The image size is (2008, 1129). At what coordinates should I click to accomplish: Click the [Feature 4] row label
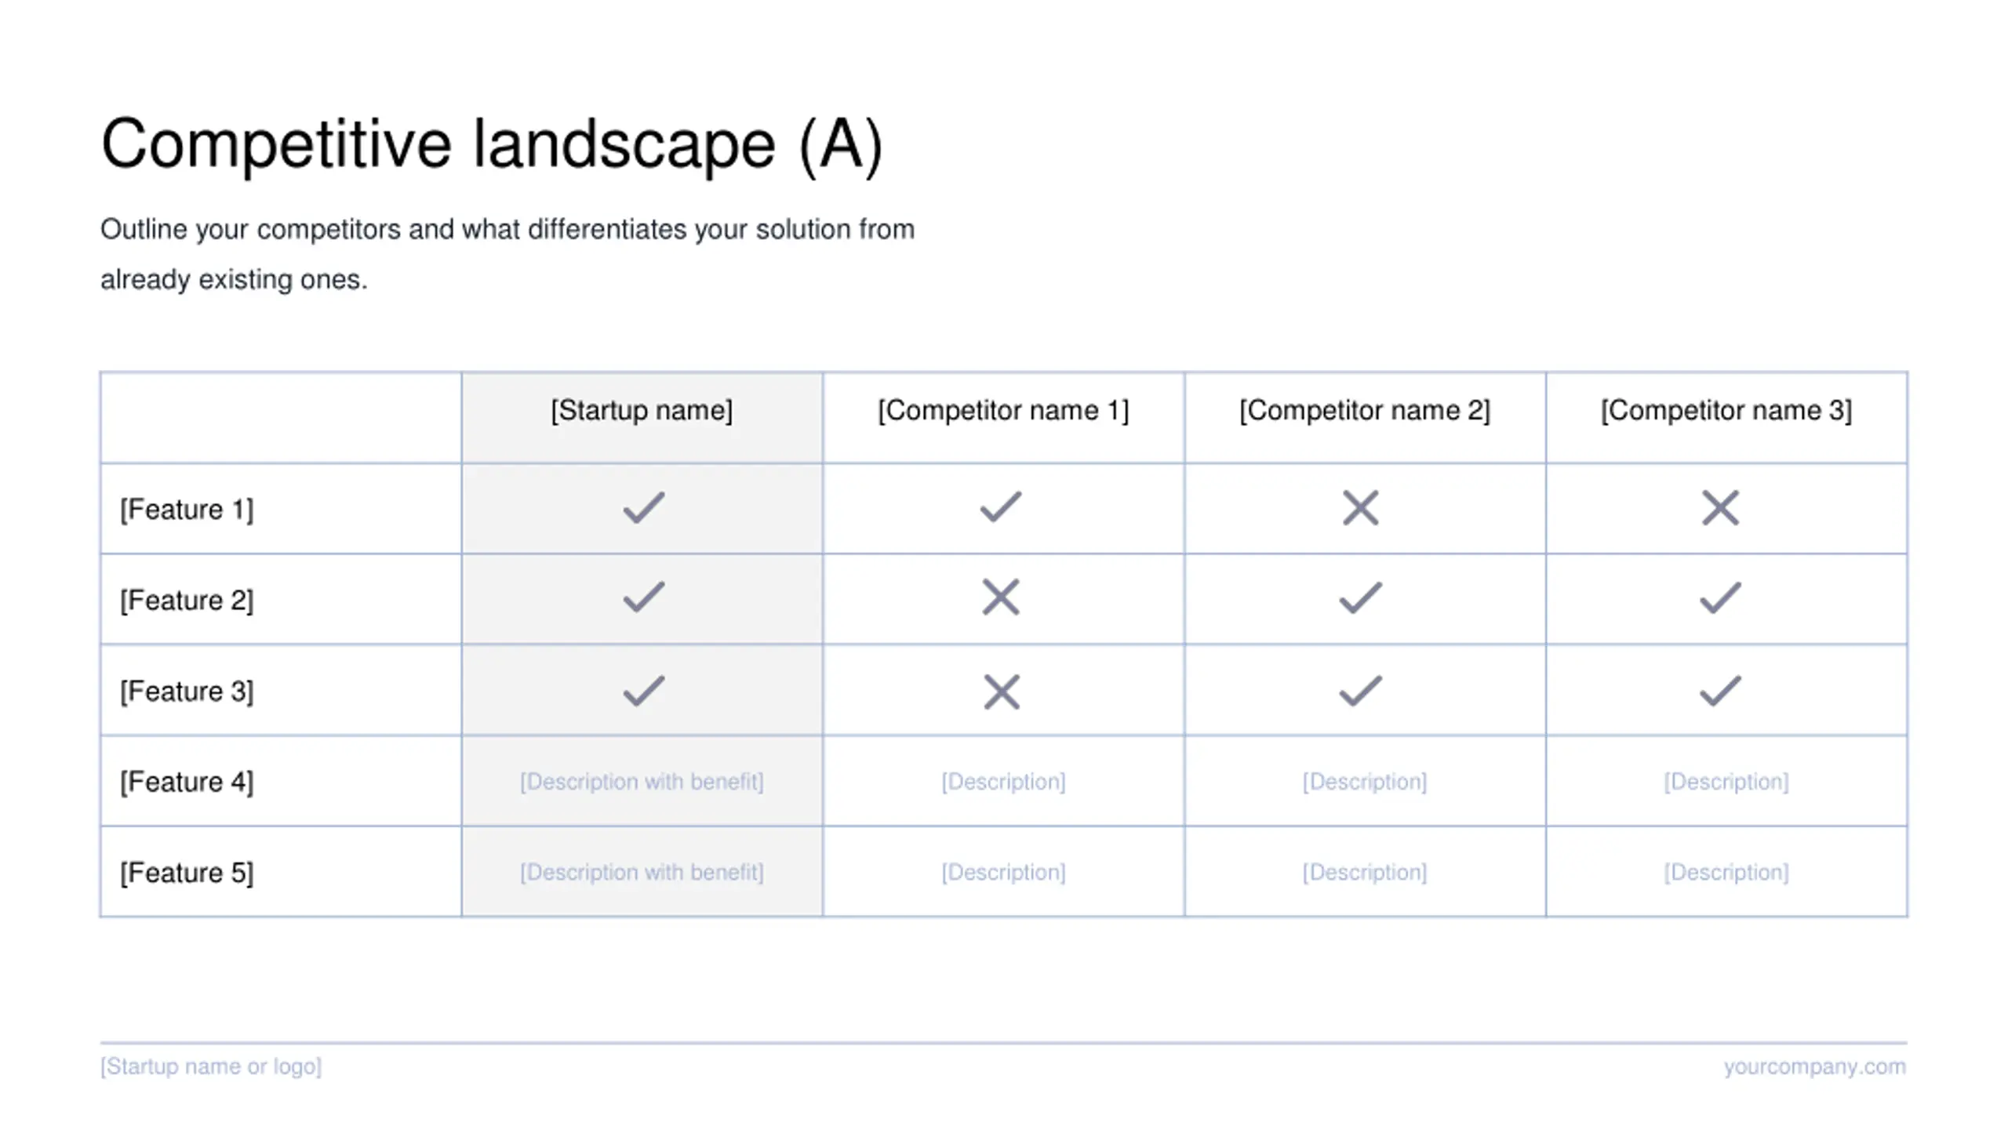187,782
